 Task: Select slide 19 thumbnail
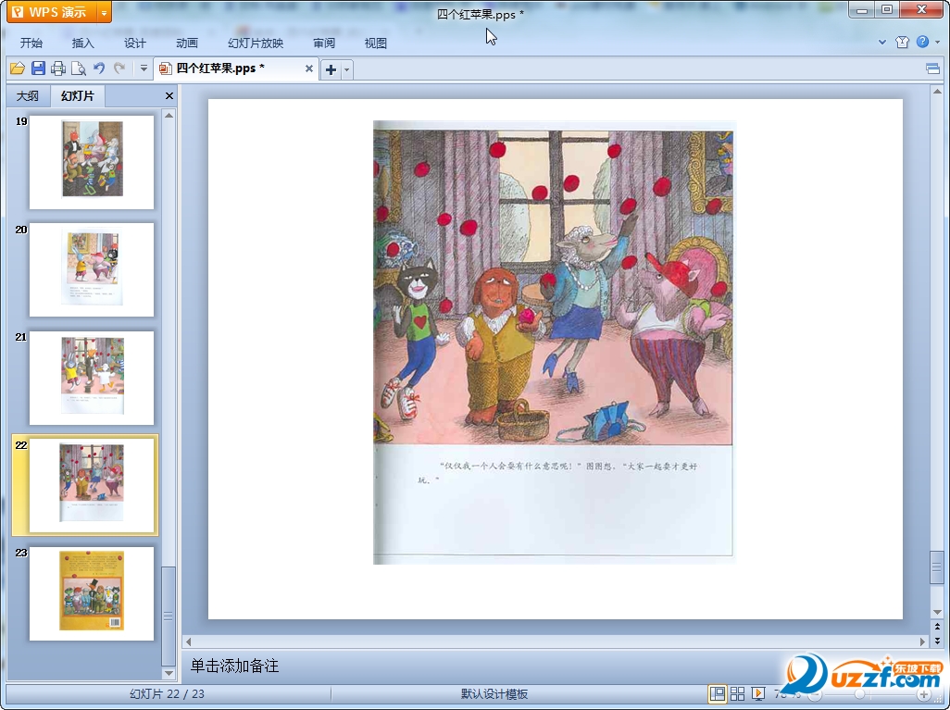(x=92, y=162)
